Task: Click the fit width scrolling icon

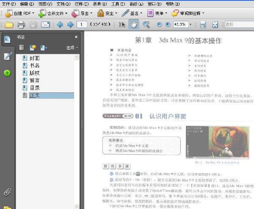Action: pyautogui.click(x=203, y=25)
